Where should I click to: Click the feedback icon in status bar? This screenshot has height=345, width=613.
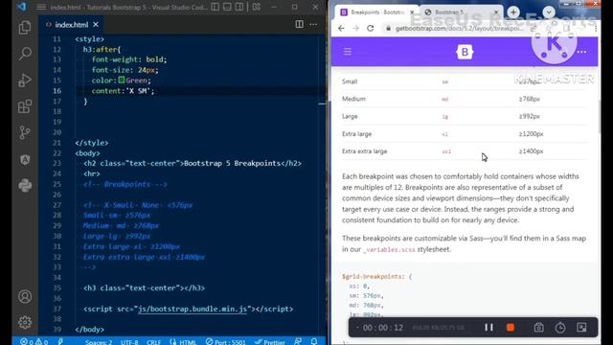[298, 341]
